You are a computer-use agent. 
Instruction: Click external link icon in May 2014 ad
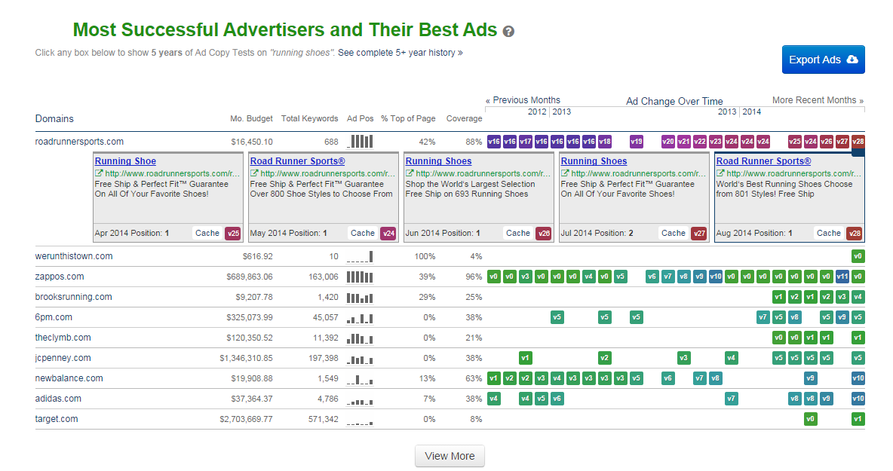point(254,173)
